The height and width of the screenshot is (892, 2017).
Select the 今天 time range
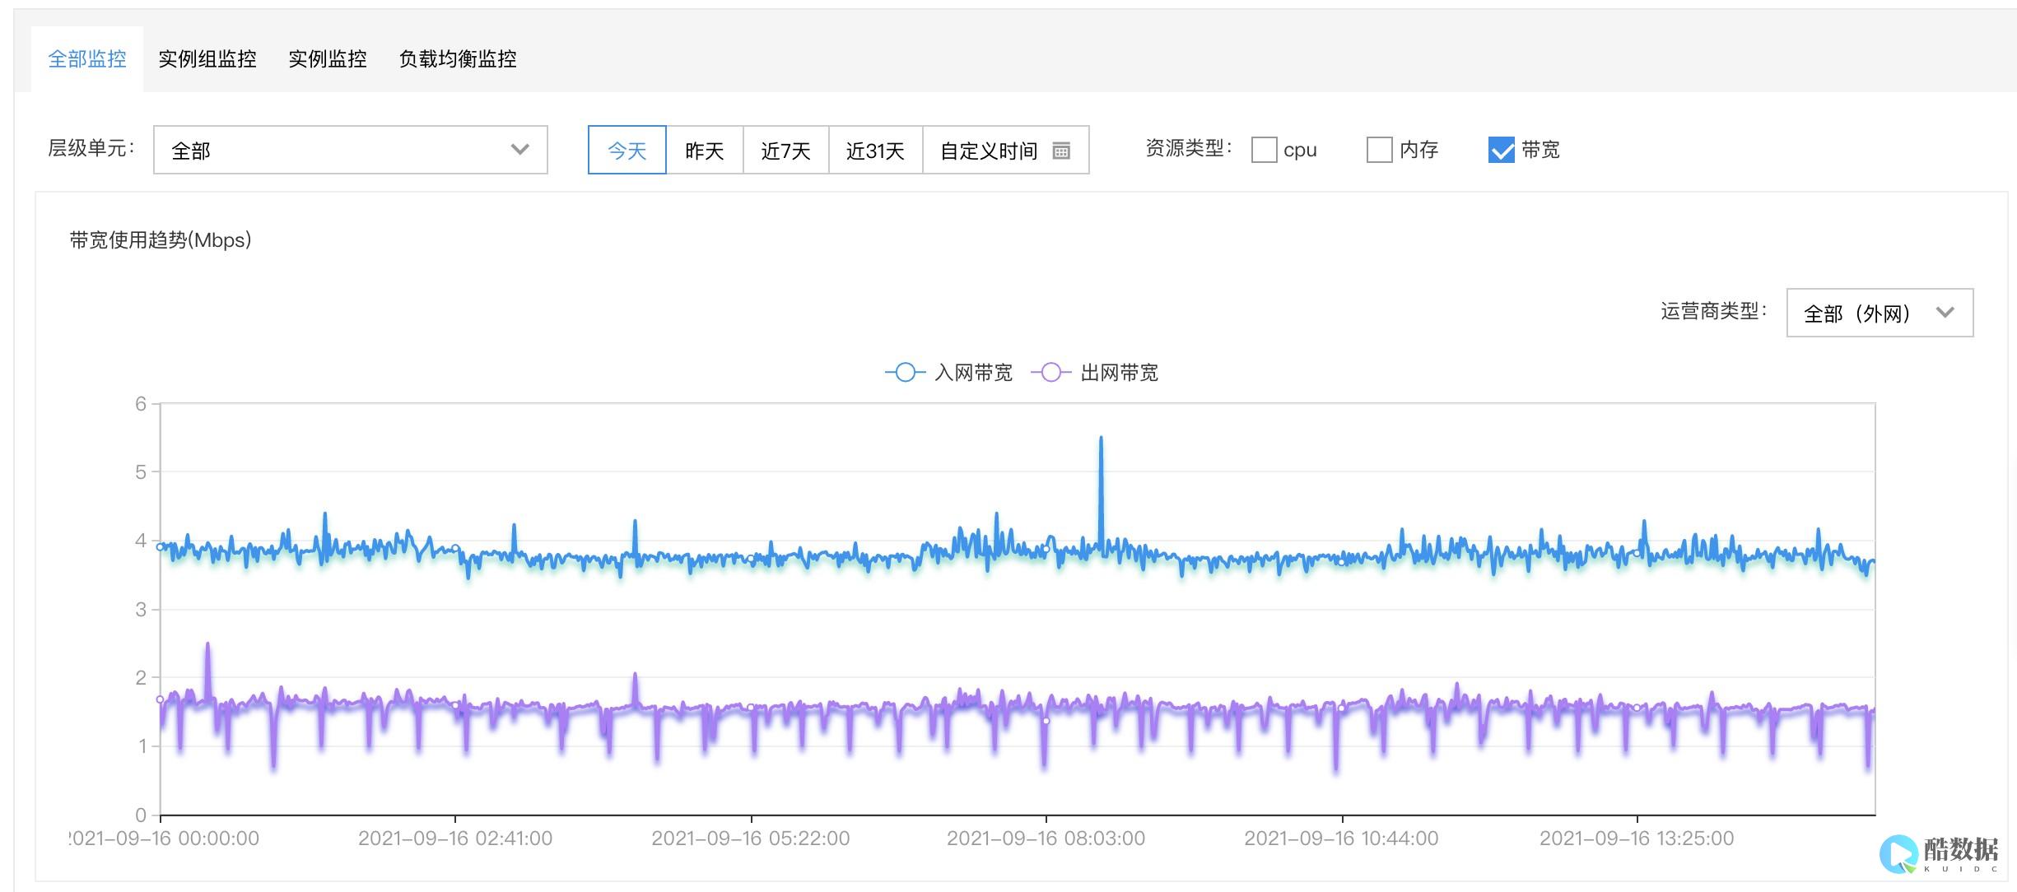pyautogui.click(x=627, y=150)
